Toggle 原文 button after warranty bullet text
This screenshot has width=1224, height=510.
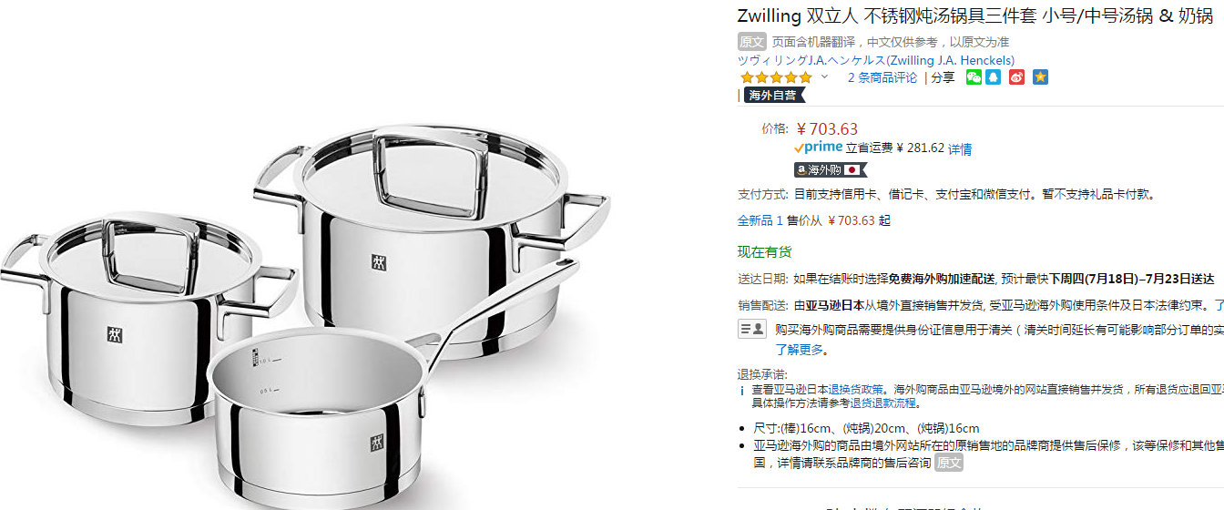949,463
